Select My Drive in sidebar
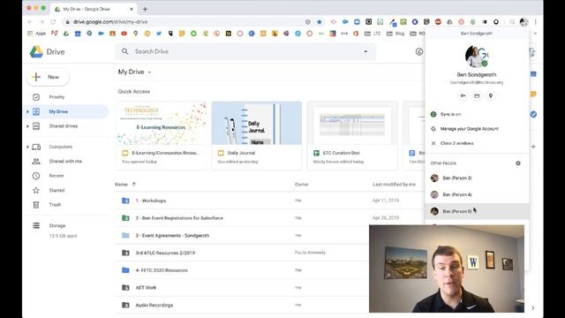The image size is (565, 318). click(58, 112)
